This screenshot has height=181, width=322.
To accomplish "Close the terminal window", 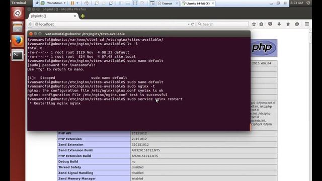I will coord(31,34).
